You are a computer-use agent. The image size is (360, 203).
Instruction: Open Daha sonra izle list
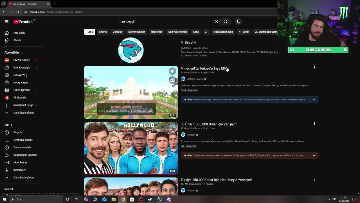point(22,147)
